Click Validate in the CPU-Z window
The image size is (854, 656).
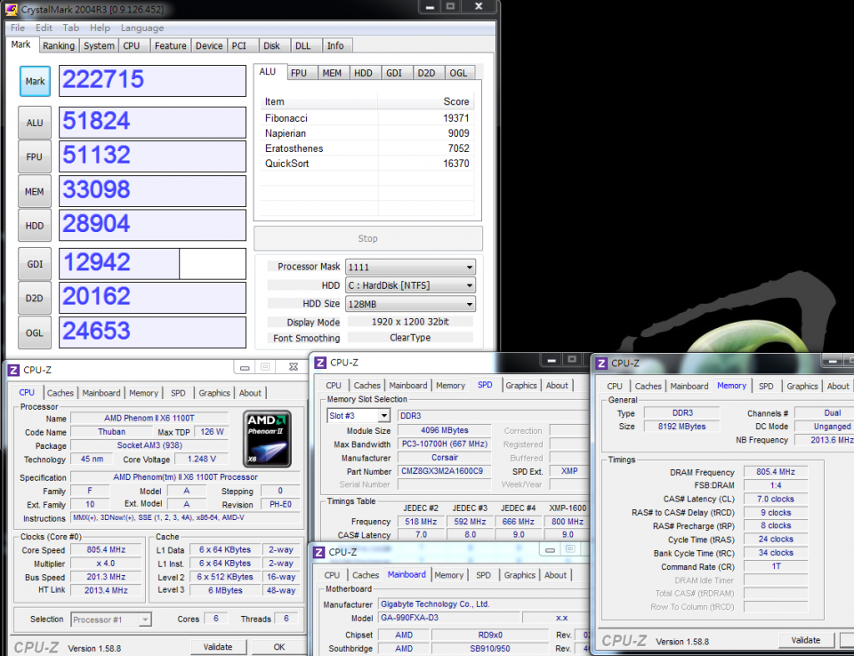(219, 646)
